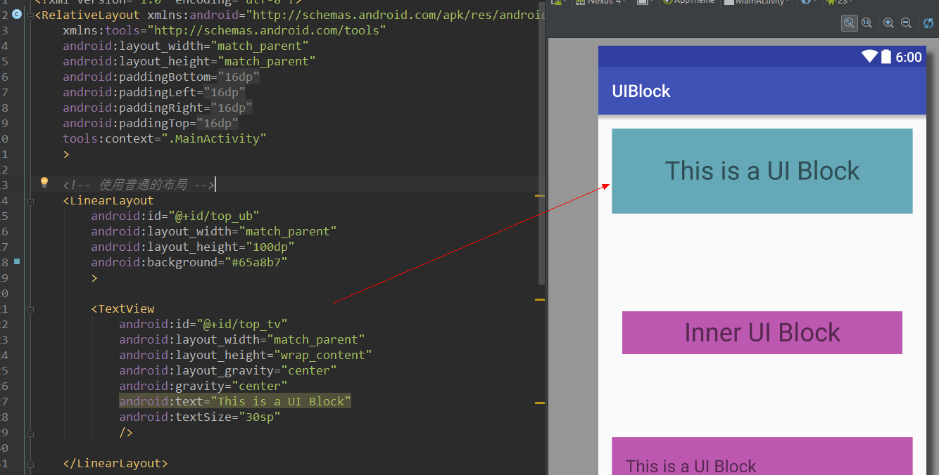Click the <!-- 使用普通的布局 --> comment line

pyautogui.click(x=138, y=185)
